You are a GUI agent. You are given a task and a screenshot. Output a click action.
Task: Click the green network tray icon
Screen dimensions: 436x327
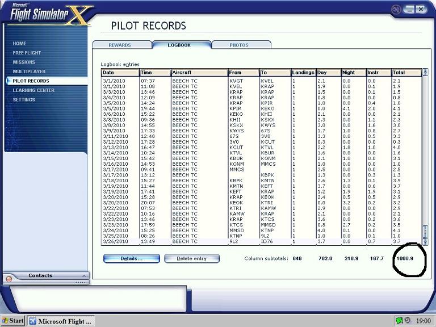click(x=399, y=321)
